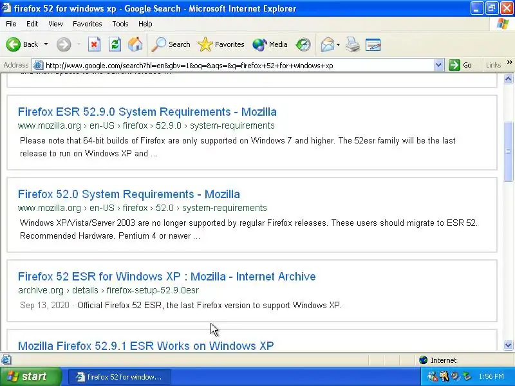Open the Help menu

(x=145, y=24)
